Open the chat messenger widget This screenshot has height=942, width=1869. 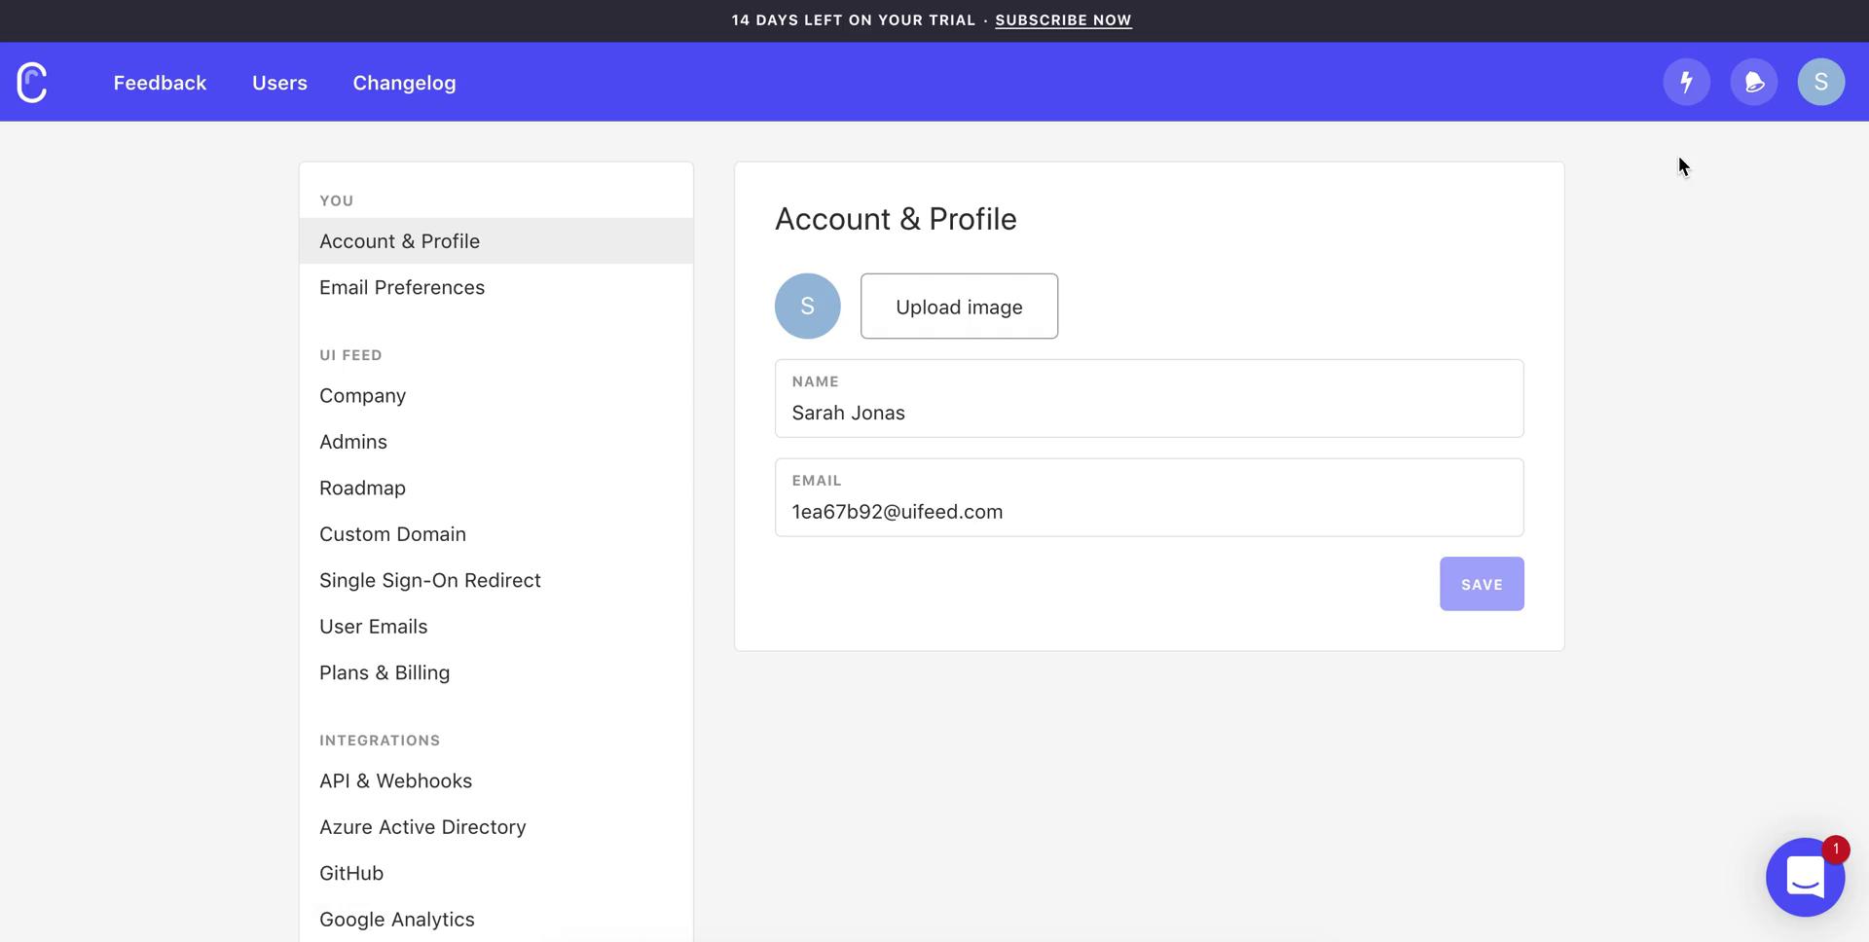[x=1805, y=877]
